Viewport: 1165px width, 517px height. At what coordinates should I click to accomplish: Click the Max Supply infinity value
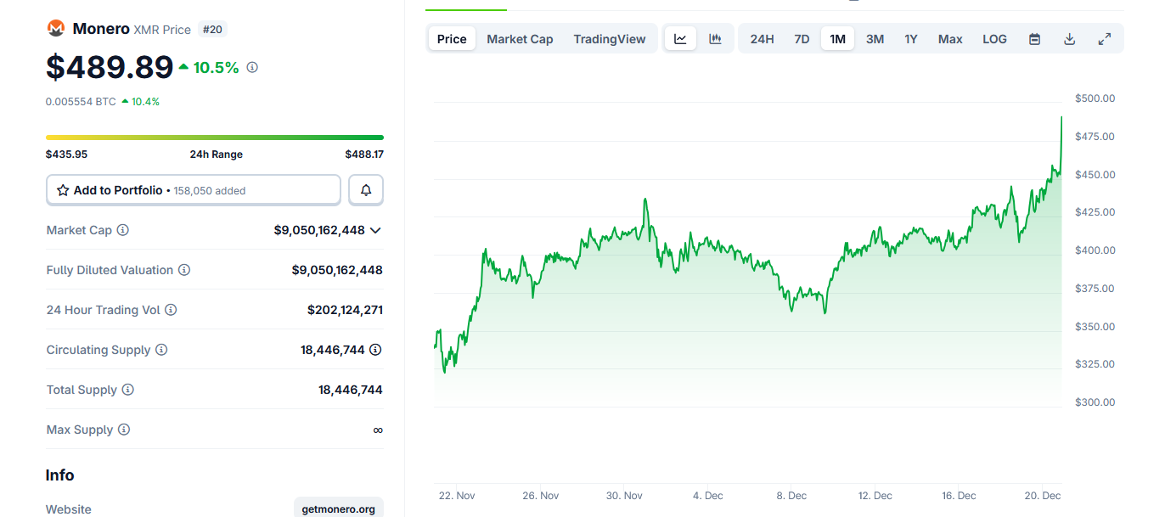[378, 430]
